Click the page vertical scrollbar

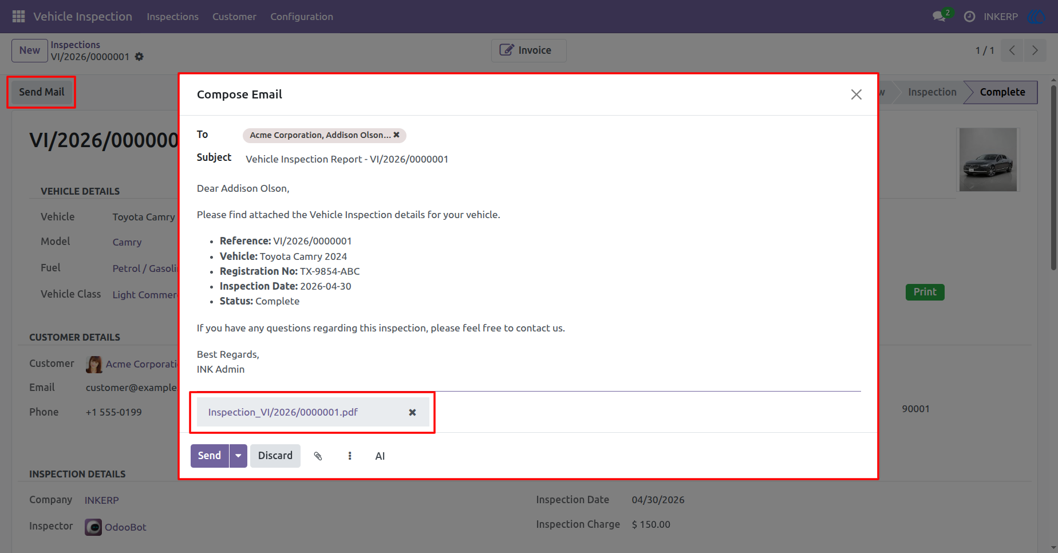click(1053, 177)
